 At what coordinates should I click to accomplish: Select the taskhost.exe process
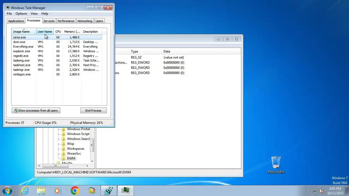57,65
